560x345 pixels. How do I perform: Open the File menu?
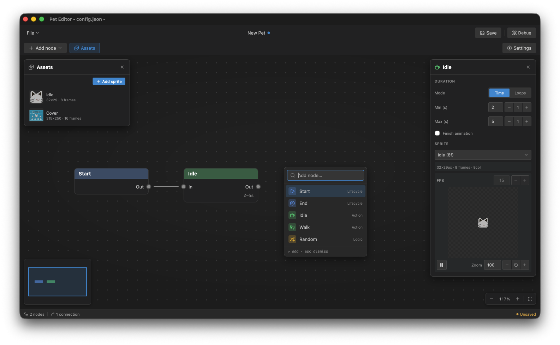[x=33, y=33]
